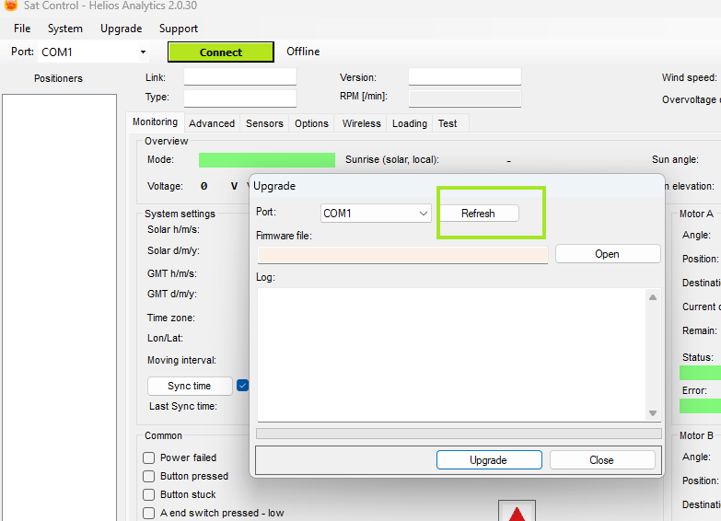Click the green Connect button
This screenshot has height=521, width=721.
click(221, 52)
